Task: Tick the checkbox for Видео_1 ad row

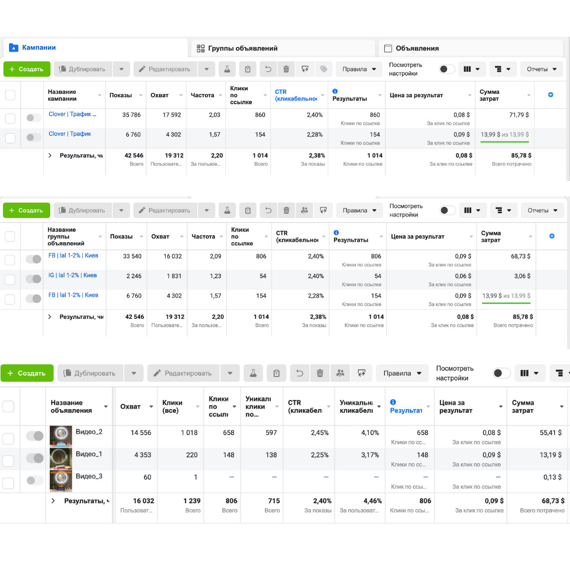Action: point(8,461)
